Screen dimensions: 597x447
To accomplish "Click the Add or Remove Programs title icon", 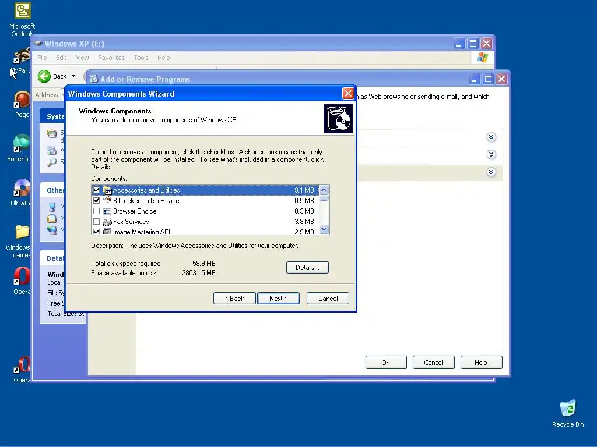I will [x=94, y=79].
